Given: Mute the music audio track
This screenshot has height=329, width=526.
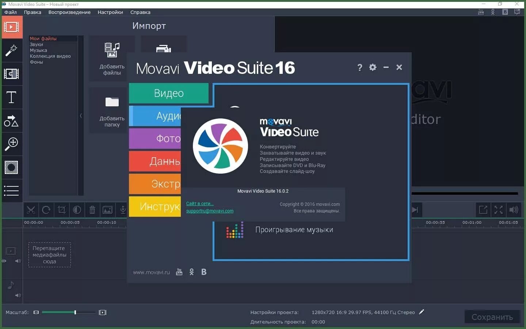Looking at the screenshot, I should click(x=18, y=295).
